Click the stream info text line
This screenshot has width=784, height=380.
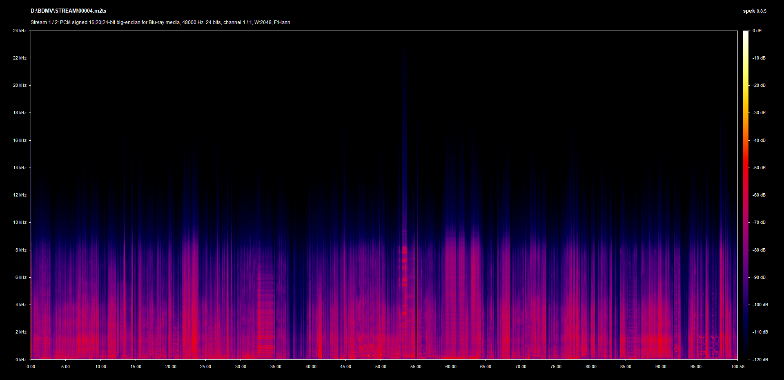[160, 22]
